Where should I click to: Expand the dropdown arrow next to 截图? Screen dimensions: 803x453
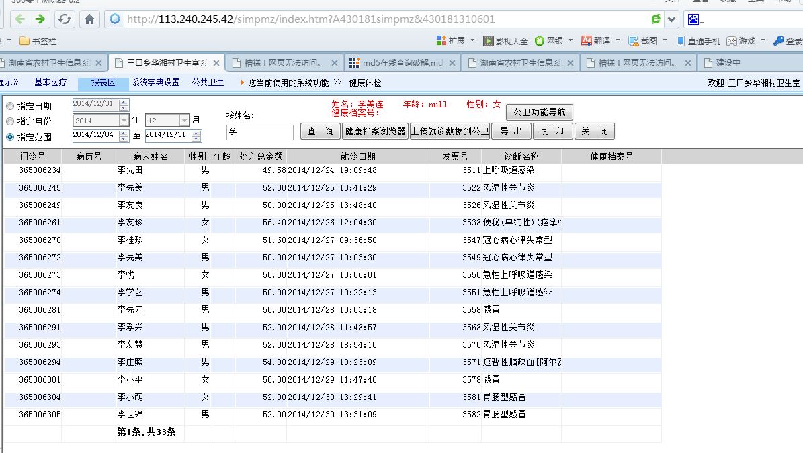point(665,40)
